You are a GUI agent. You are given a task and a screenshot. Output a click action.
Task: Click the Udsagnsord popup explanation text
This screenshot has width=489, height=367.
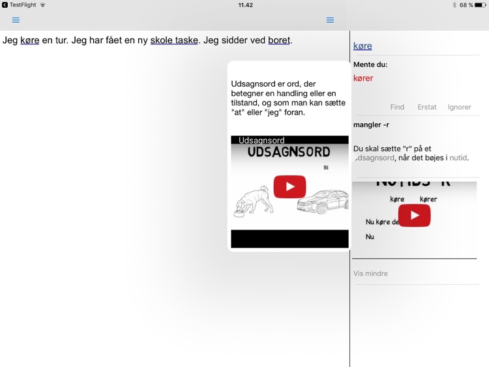click(x=288, y=98)
